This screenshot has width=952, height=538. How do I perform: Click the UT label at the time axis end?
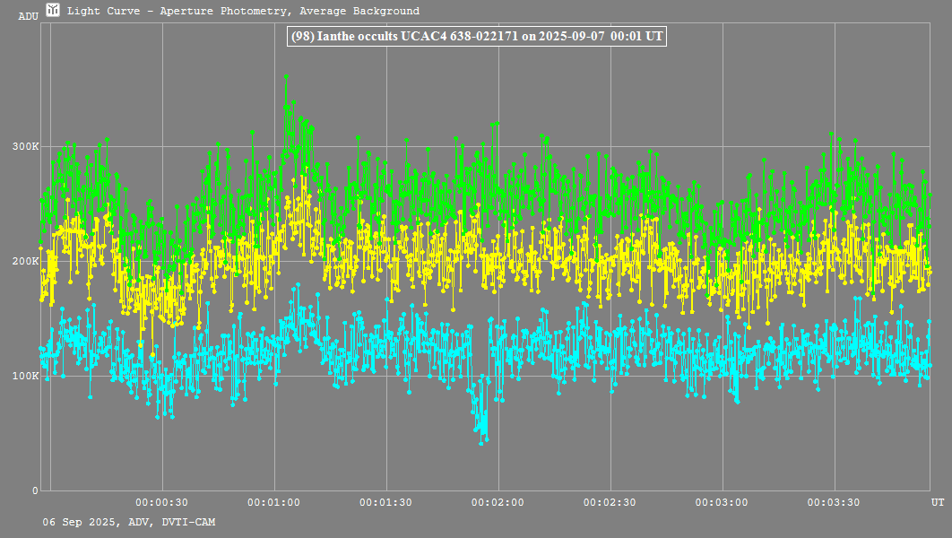(937, 502)
